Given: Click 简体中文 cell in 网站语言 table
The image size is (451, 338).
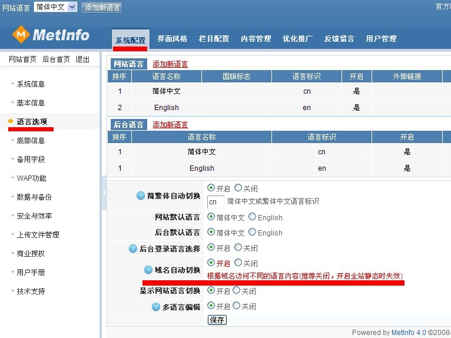Looking at the screenshot, I should 166,91.
